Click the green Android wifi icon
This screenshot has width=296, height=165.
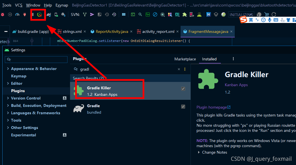pyautogui.click(x=199, y=14)
